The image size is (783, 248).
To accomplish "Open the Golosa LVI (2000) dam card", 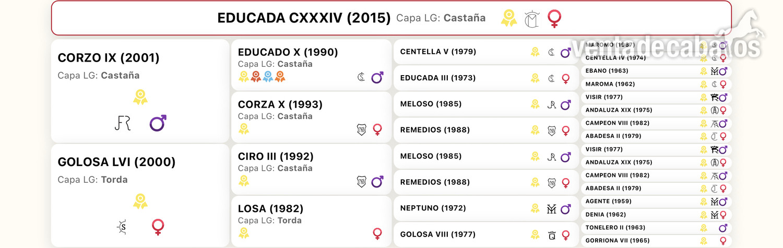I will tap(140, 195).
